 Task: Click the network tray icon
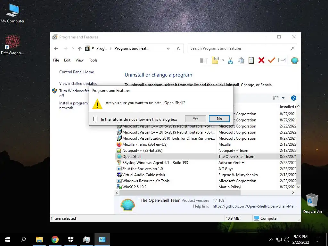point(279,240)
